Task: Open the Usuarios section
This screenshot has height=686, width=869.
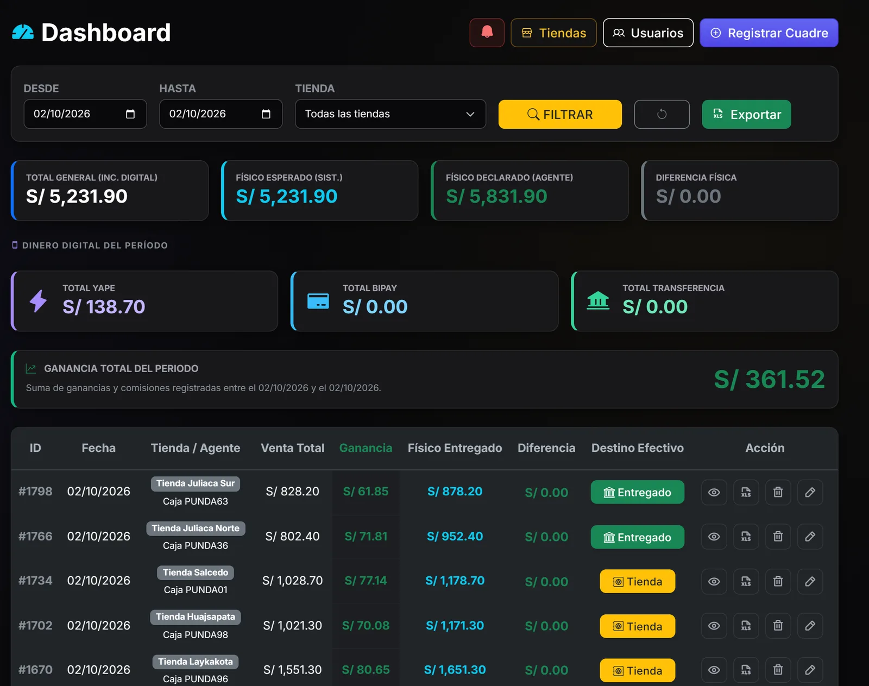Action: (648, 33)
